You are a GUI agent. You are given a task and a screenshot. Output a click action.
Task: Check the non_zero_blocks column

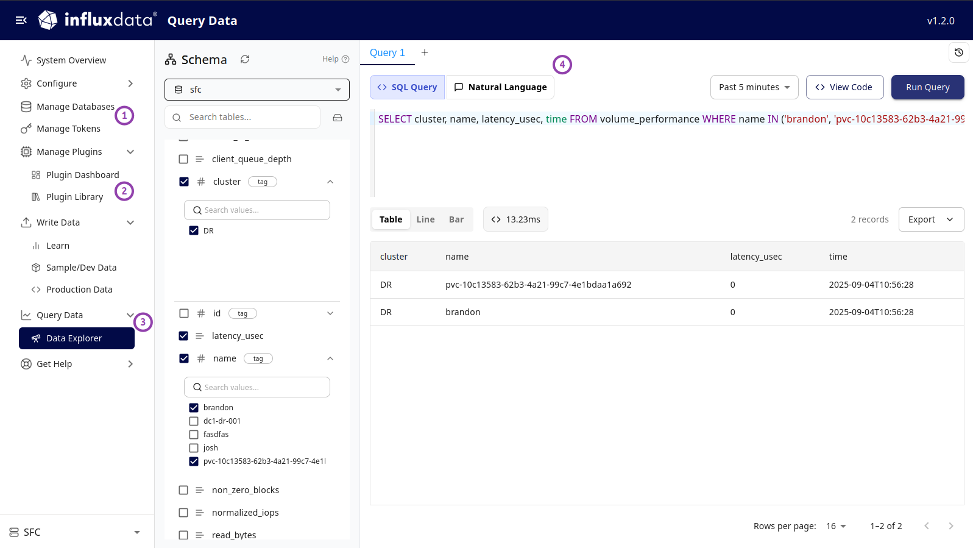pos(183,490)
